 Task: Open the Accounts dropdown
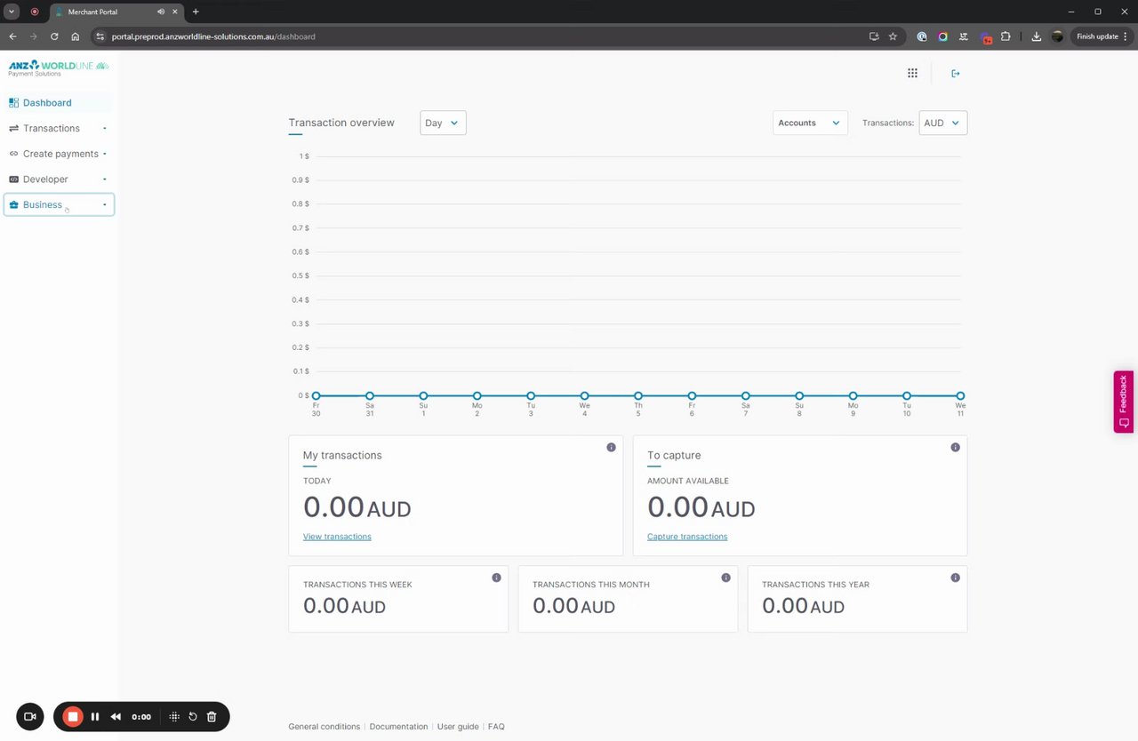point(810,123)
